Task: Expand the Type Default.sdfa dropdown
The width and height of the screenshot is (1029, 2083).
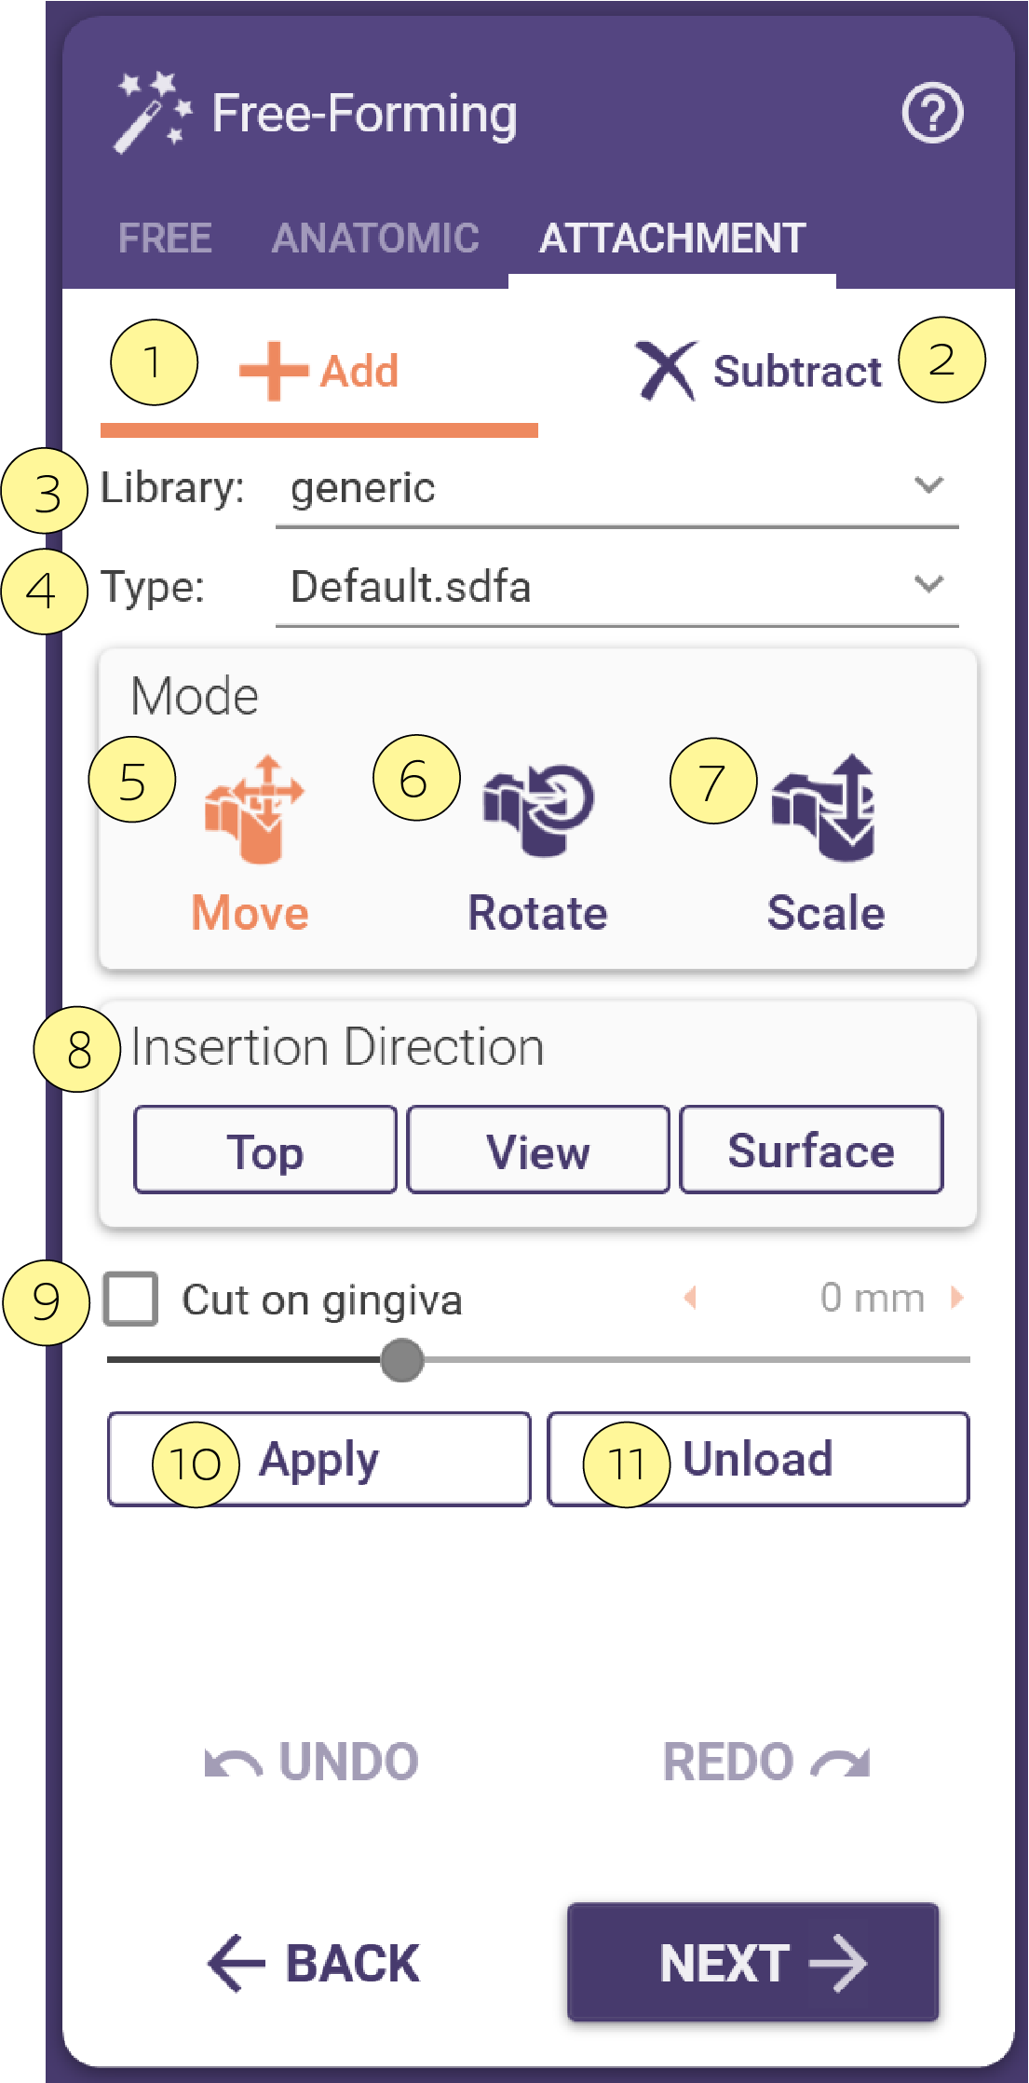Action: pos(616,588)
